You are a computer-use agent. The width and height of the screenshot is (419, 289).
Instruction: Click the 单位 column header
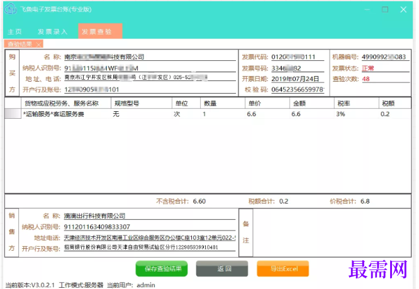coord(186,103)
